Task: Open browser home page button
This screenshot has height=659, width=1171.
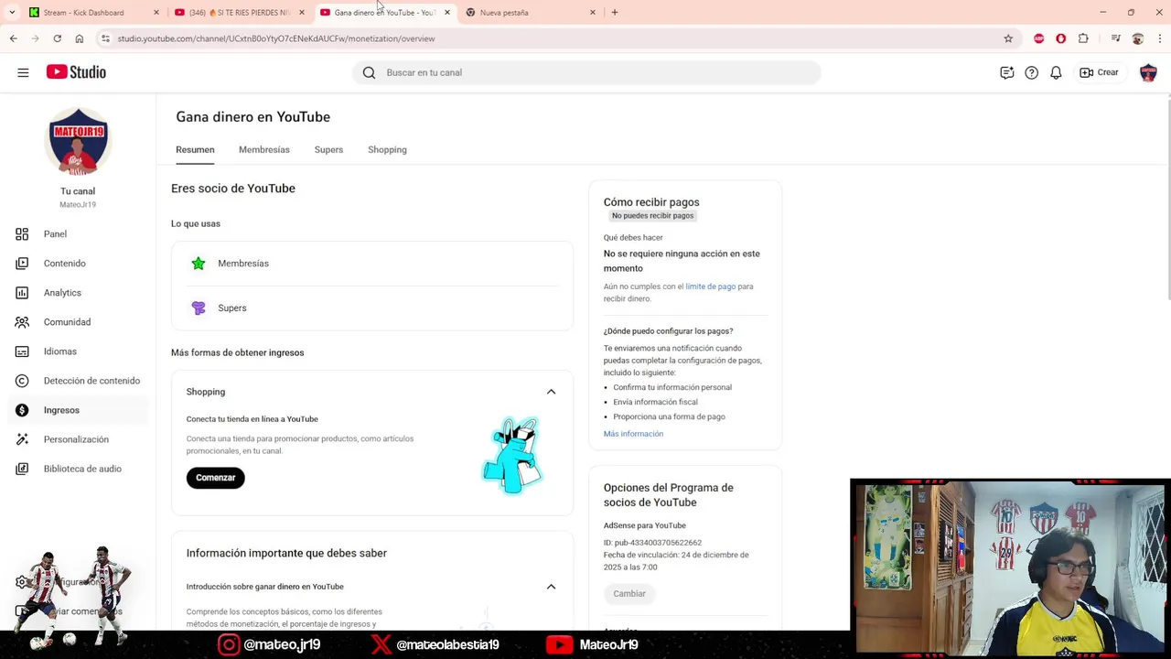Action: pyautogui.click(x=80, y=38)
